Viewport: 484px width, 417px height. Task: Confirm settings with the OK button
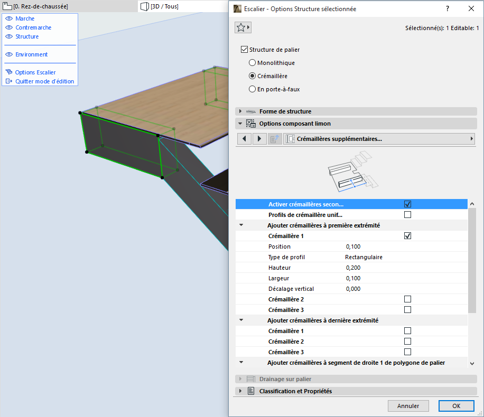(456, 406)
